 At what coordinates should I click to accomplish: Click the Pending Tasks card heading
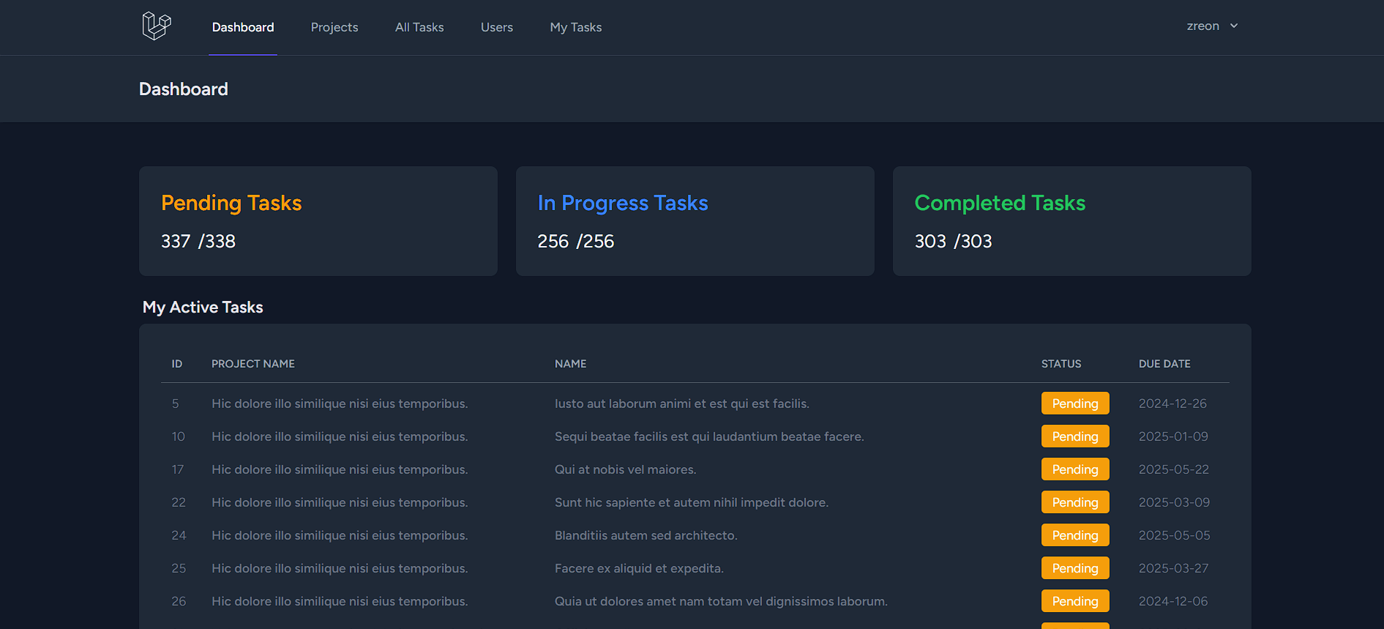(231, 203)
